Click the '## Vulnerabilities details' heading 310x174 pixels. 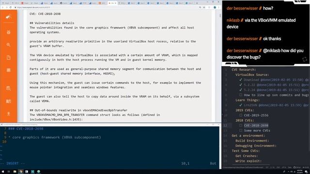pyautogui.click(x=52, y=23)
